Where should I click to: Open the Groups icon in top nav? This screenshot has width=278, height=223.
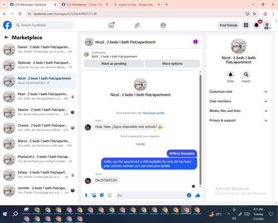tap(163, 25)
